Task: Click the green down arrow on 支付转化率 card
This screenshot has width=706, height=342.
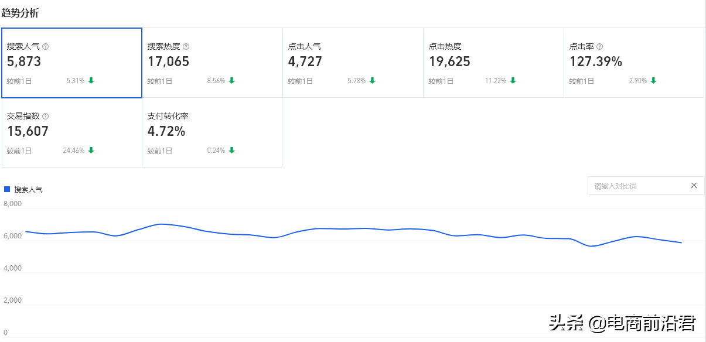Action: (231, 151)
